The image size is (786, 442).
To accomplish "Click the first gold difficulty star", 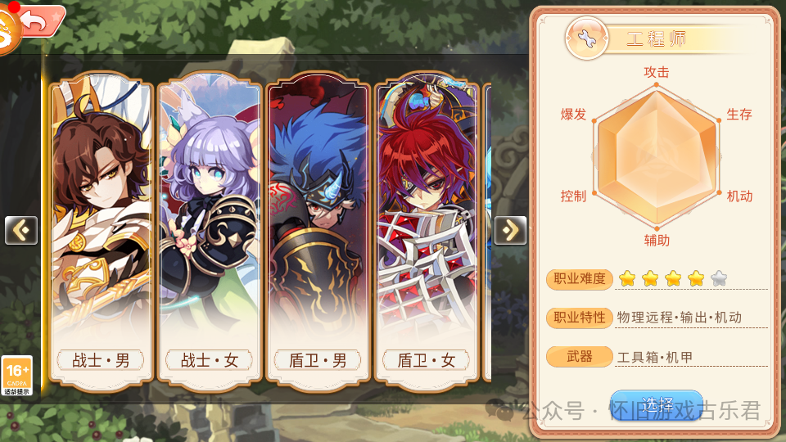I will click(x=627, y=278).
